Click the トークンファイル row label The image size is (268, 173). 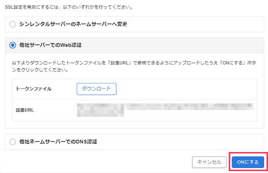coord(33,89)
